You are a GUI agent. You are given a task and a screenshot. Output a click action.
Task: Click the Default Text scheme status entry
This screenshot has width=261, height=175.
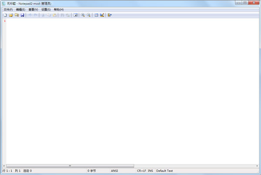click(x=164, y=171)
